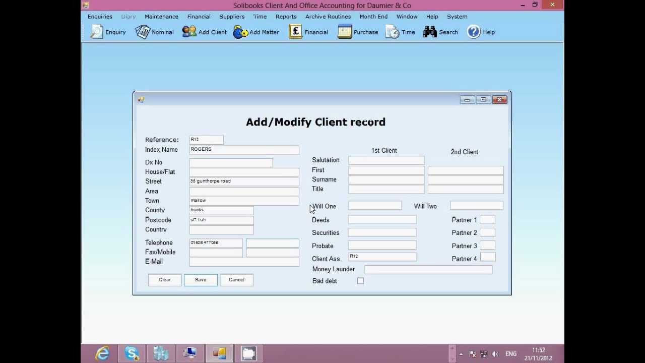
Task: Open the Financial menu in the menu bar
Action: [x=199, y=17]
